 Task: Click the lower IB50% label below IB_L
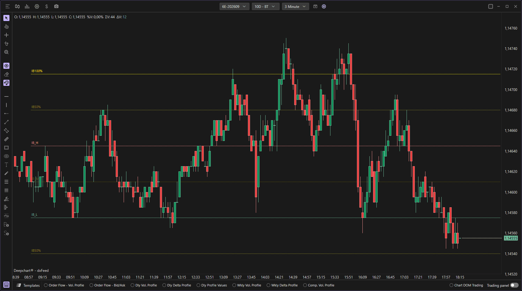[x=36, y=251]
